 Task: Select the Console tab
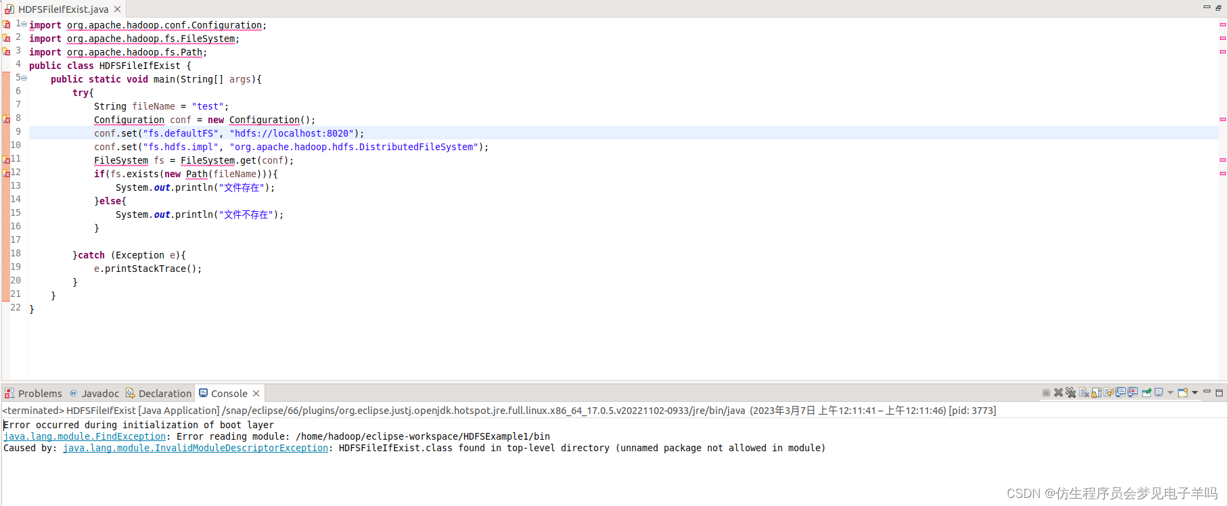229,394
